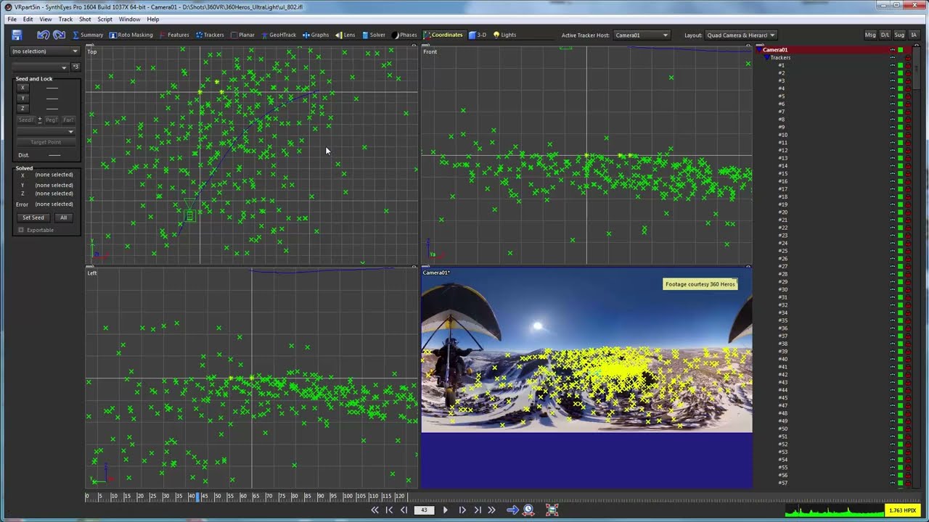Toggle visibility eye of tracker #10
The width and height of the screenshot is (929, 522).
(892, 135)
